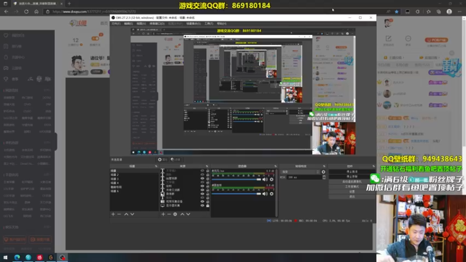
Task: Pop out the Sources (来源) dock panel
Action: click(x=207, y=167)
